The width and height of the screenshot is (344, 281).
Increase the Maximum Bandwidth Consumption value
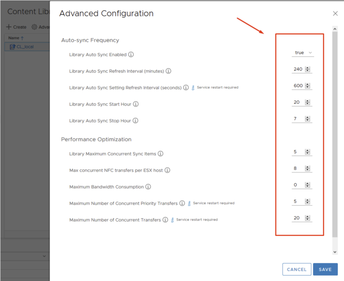click(308, 183)
